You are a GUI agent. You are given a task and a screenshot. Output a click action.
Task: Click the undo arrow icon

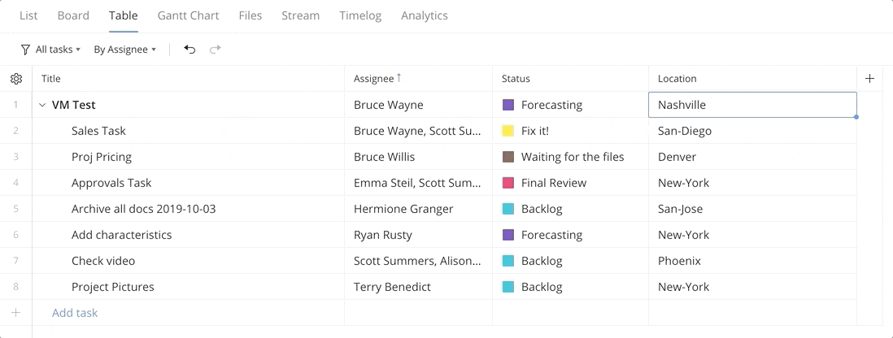[x=189, y=50]
